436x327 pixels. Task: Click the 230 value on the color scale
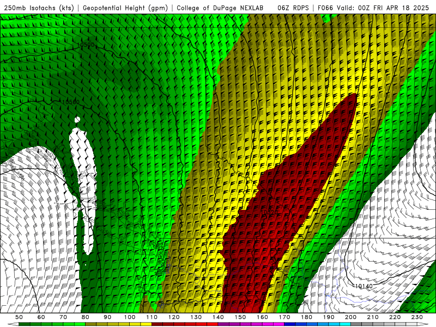click(x=417, y=317)
